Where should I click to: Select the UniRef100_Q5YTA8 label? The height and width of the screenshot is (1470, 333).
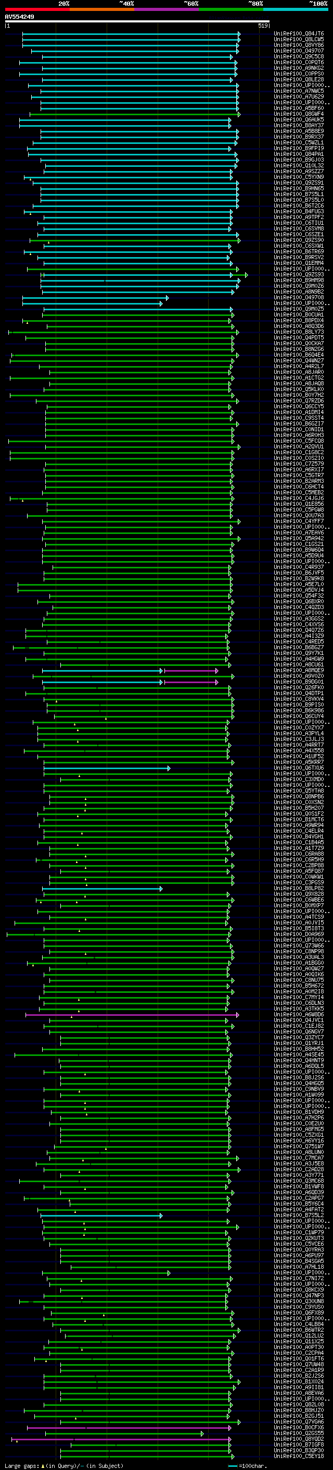tap(299, 791)
